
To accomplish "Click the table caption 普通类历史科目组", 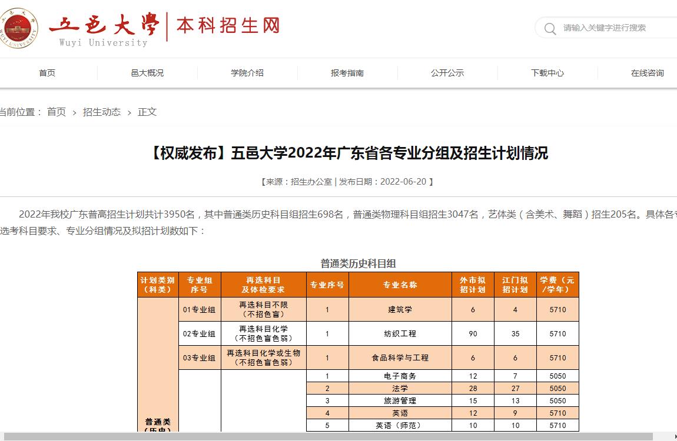I will click(358, 263).
